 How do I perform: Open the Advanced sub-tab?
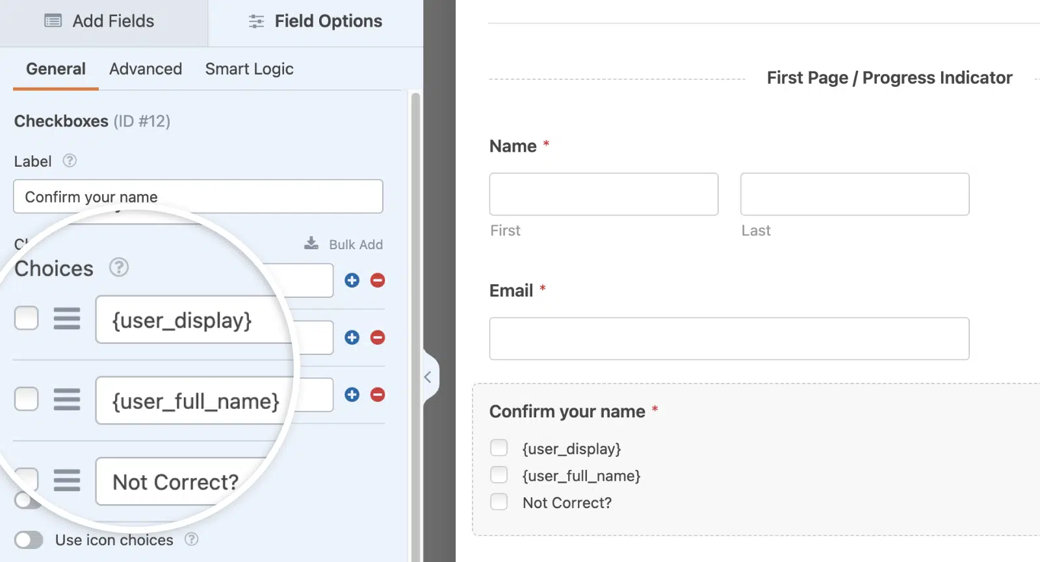coord(146,69)
